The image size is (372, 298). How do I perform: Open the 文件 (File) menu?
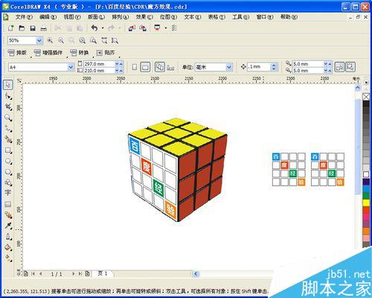pyautogui.click(x=24, y=17)
